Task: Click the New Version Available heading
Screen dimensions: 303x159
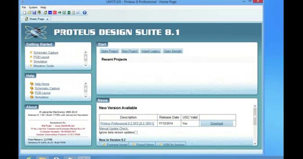Action: pos(118,108)
